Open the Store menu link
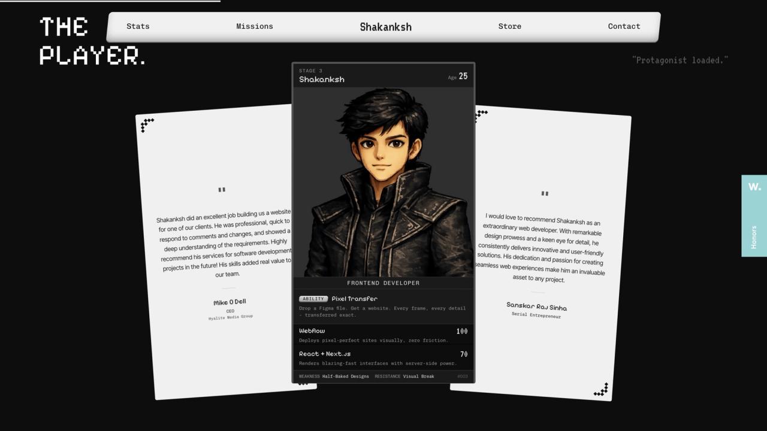Viewport: 767px width, 431px height. pos(510,26)
